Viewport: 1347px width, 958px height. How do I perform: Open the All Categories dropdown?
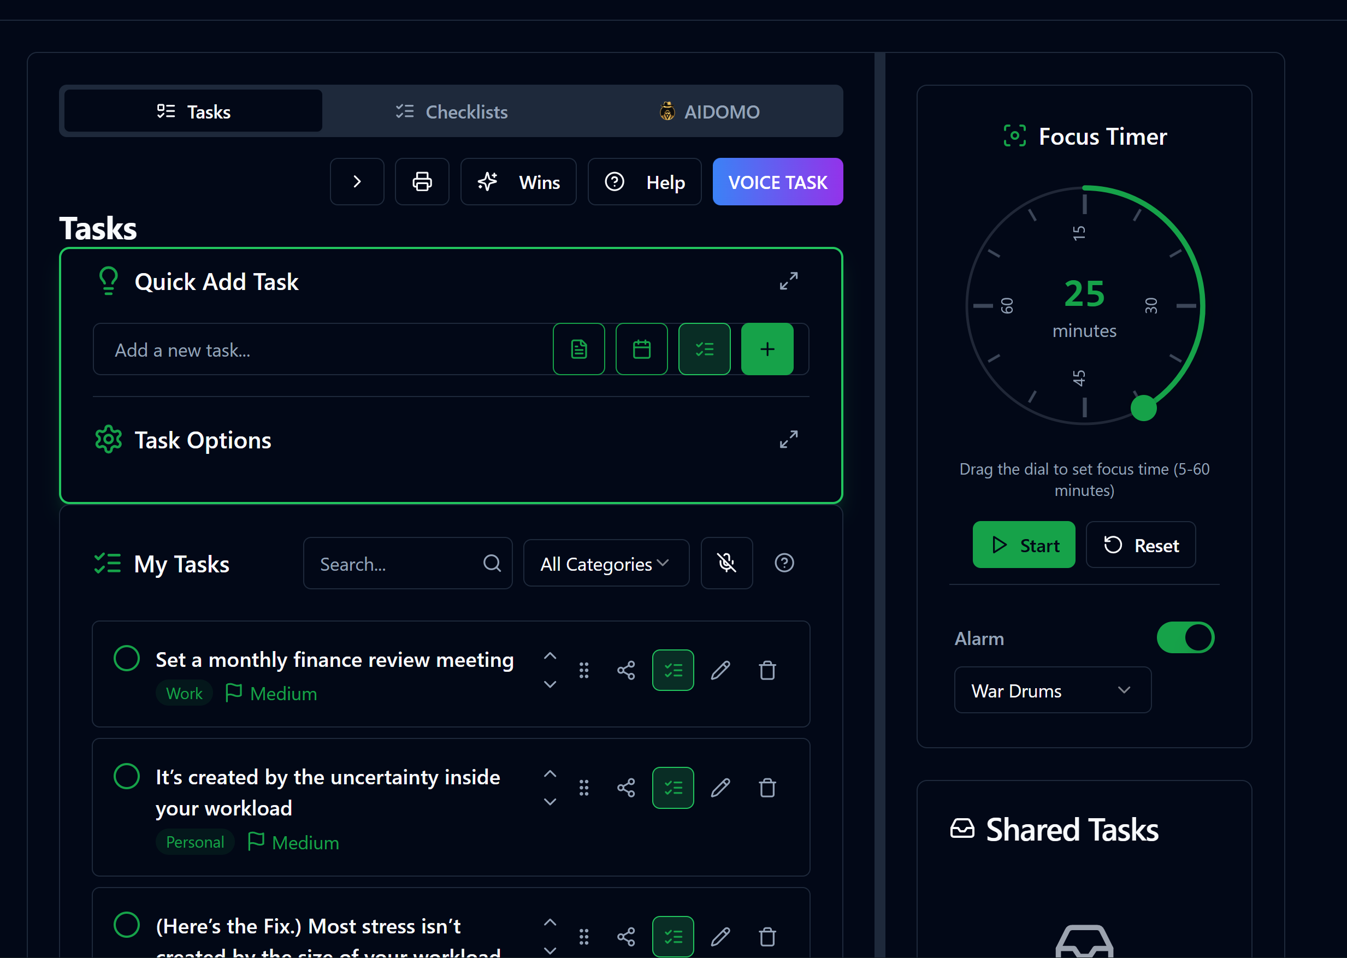click(x=606, y=563)
